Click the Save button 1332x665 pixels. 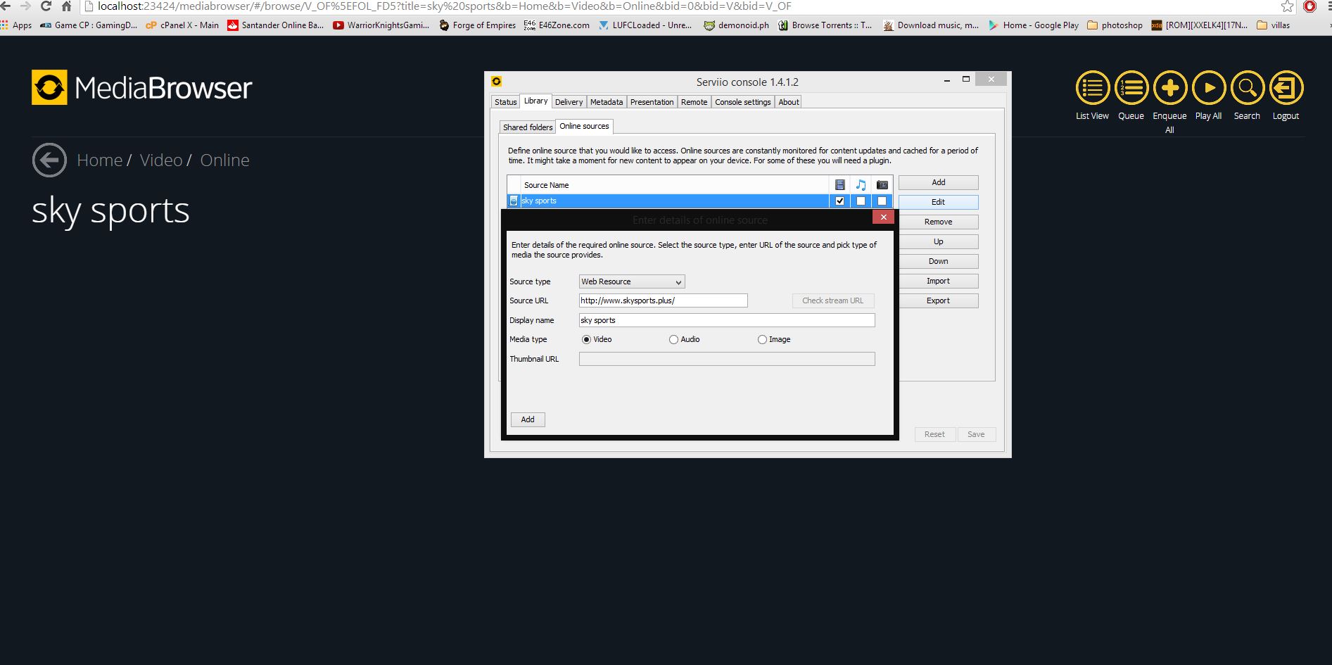[x=976, y=434]
